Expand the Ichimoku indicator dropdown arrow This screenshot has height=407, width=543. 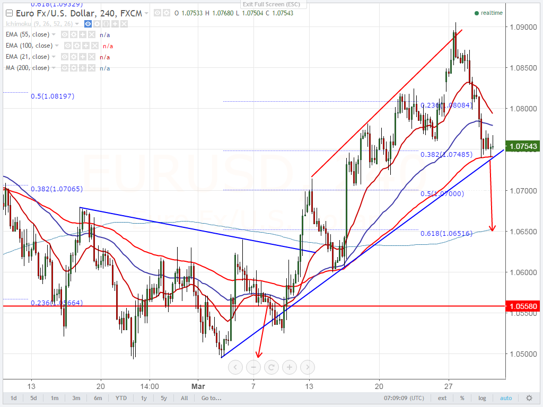(77, 24)
